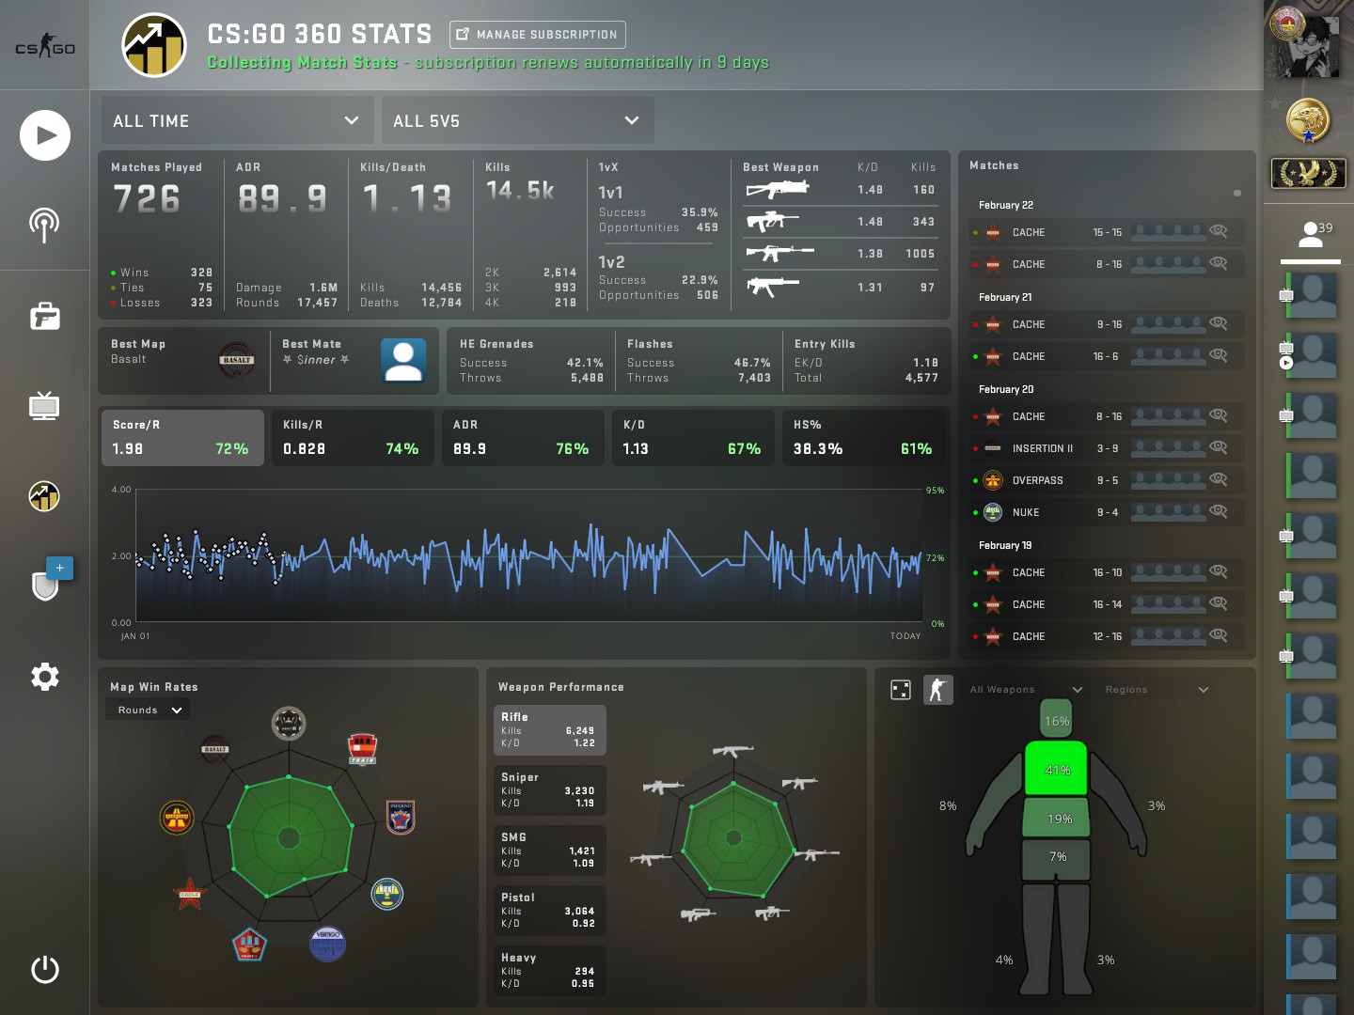Screen dimensions: 1354x1015
Task: Toggle the eye icon for CACHE 9 - 16
Action: tap(1219, 323)
